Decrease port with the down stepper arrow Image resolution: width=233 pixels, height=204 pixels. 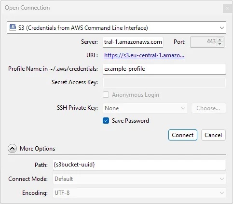click(x=220, y=44)
